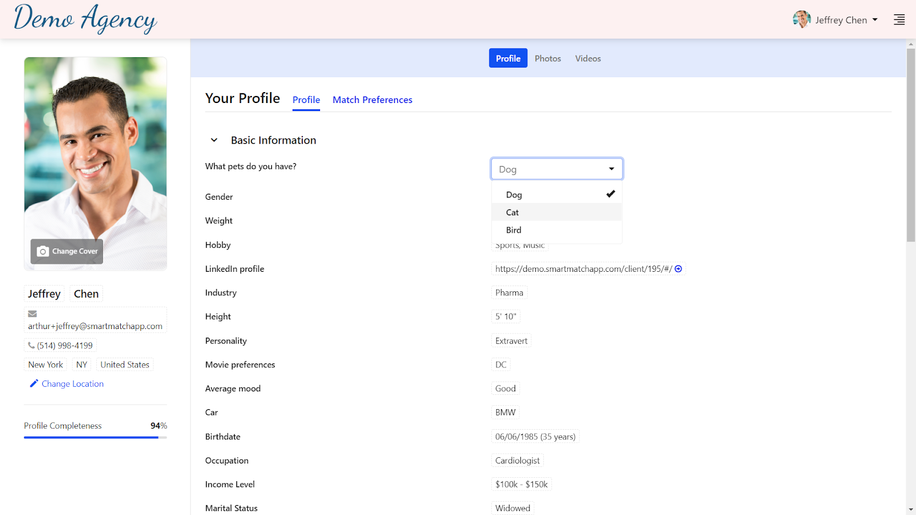Click the Birthdate field showing 06/06/1985
Image resolution: width=916 pixels, height=515 pixels.
pyautogui.click(x=535, y=436)
